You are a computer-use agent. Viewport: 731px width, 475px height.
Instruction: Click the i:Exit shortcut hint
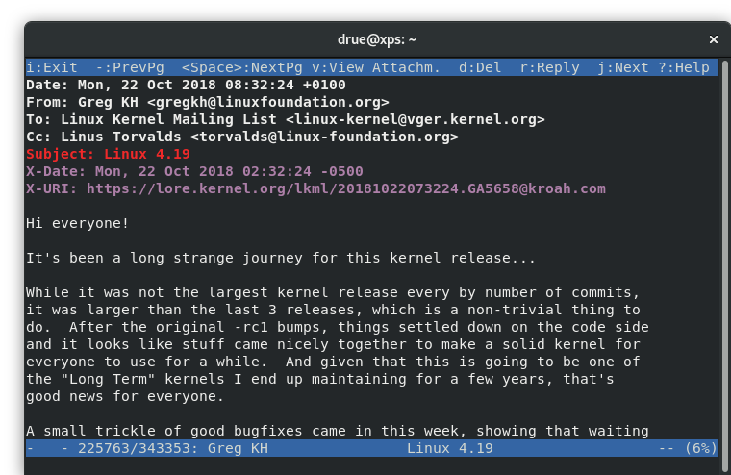click(52, 67)
